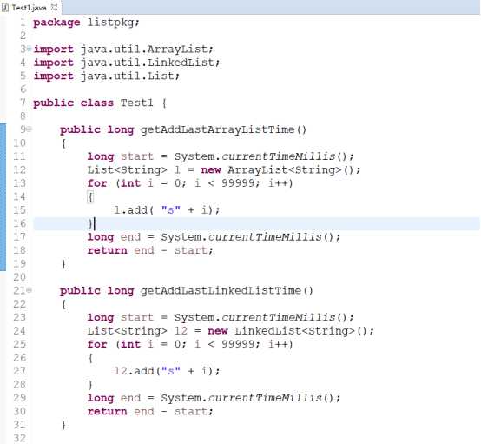Click the word 'listpkg' in the package line
The height and width of the screenshot is (444, 481).
(x=110, y=23)
